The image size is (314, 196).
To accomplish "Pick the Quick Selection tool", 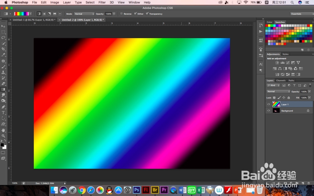I will click(3, 43).
